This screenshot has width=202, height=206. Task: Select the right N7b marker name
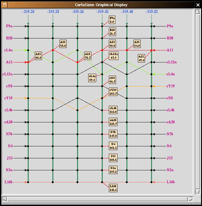click(170, 134)
